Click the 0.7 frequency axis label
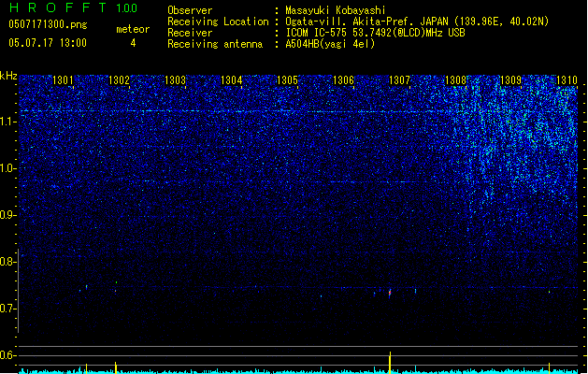 pyautogui.click(x=8, y=309)
